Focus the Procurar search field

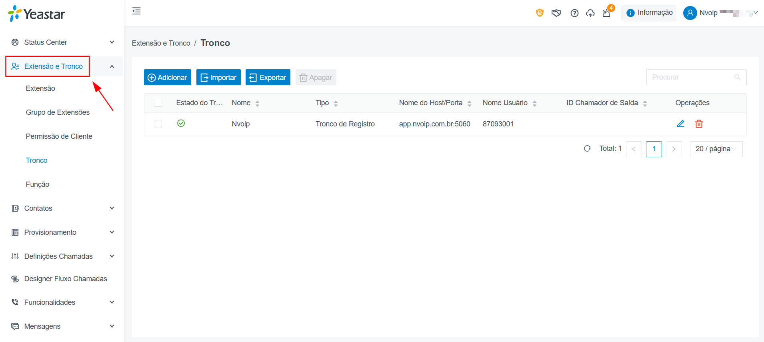pos(696,77)
